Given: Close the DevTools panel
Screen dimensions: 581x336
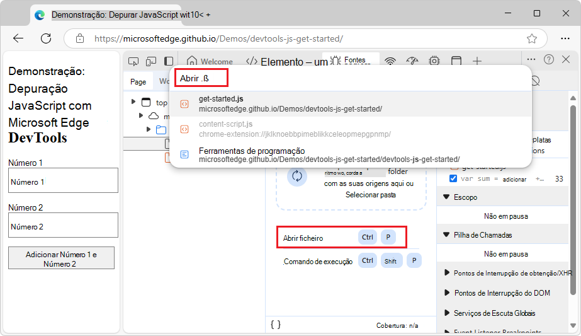Looking at the screenshot, I should tap(566, 59).
